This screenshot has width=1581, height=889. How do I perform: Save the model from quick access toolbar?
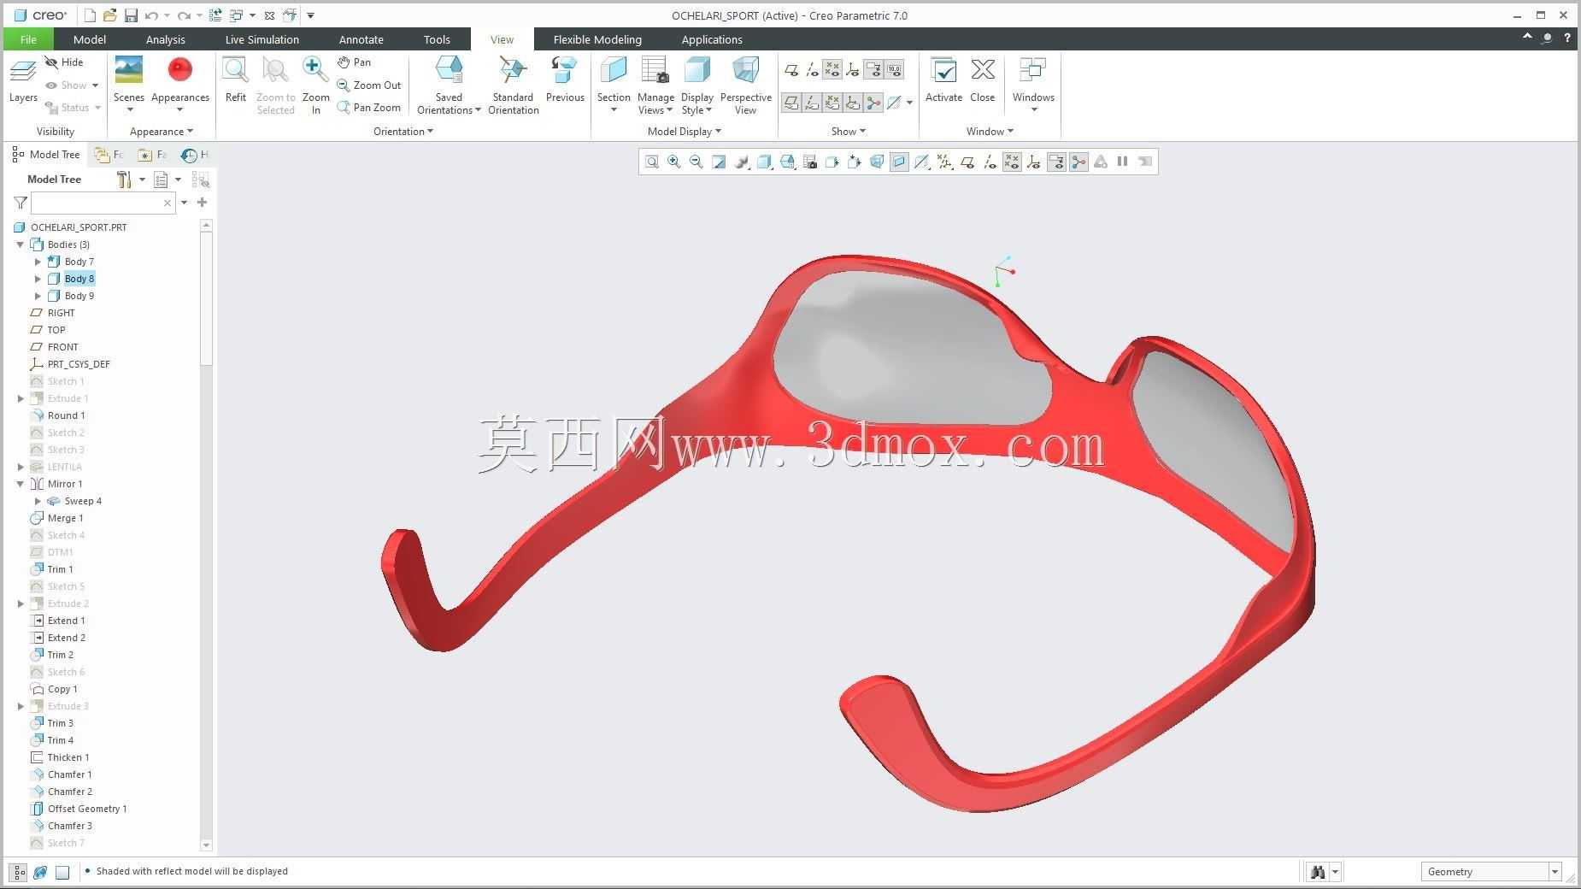pyautogui.click(x=131, y=15)
